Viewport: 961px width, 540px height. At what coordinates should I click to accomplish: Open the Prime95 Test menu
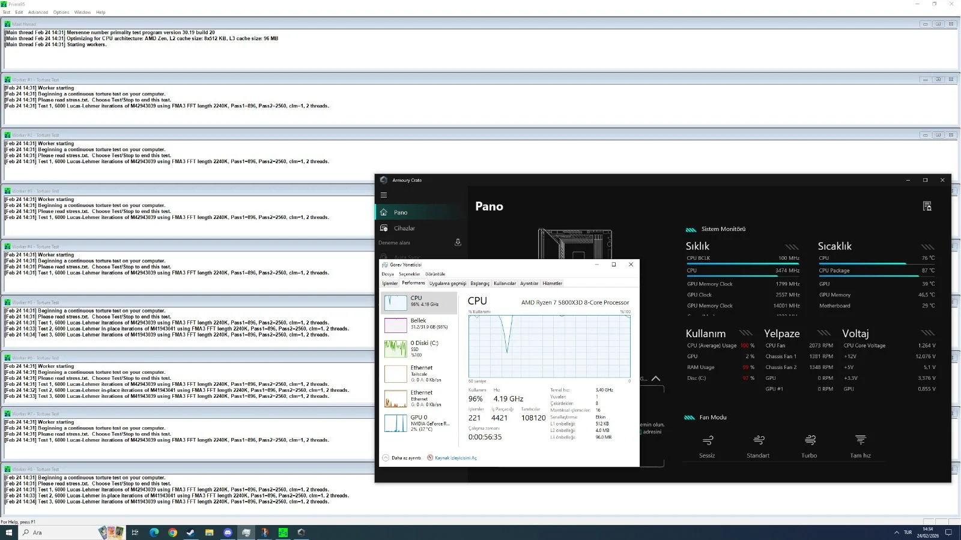click(7, 12)
